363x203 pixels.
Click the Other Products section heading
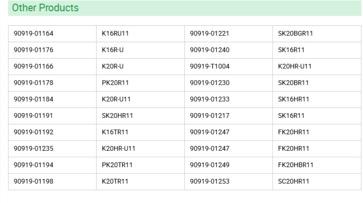coord(45,8)
